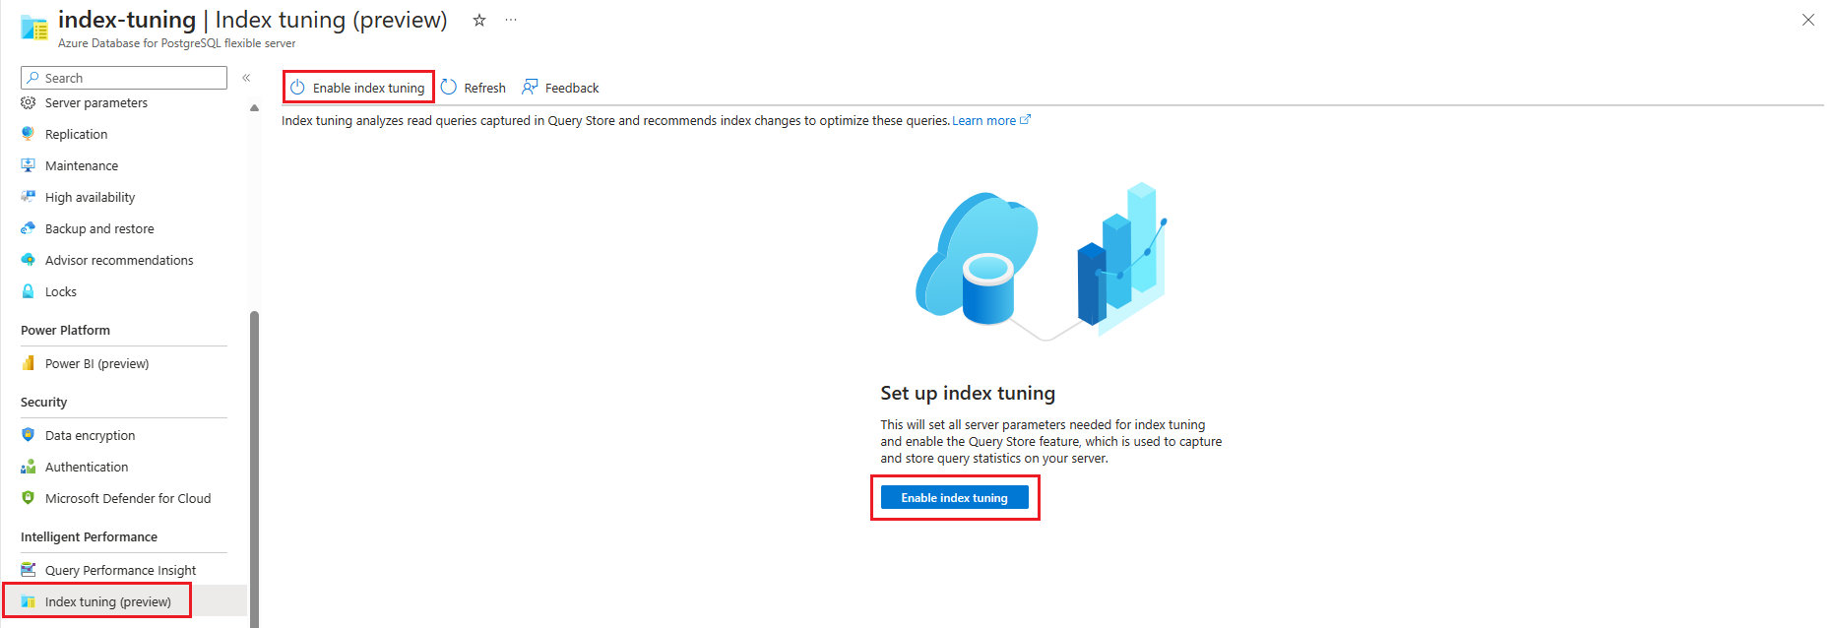The width and height of the screenshot is (1836, 628).
Task: Click Enable index tuning in toolbar
Action: coord(358,88)
